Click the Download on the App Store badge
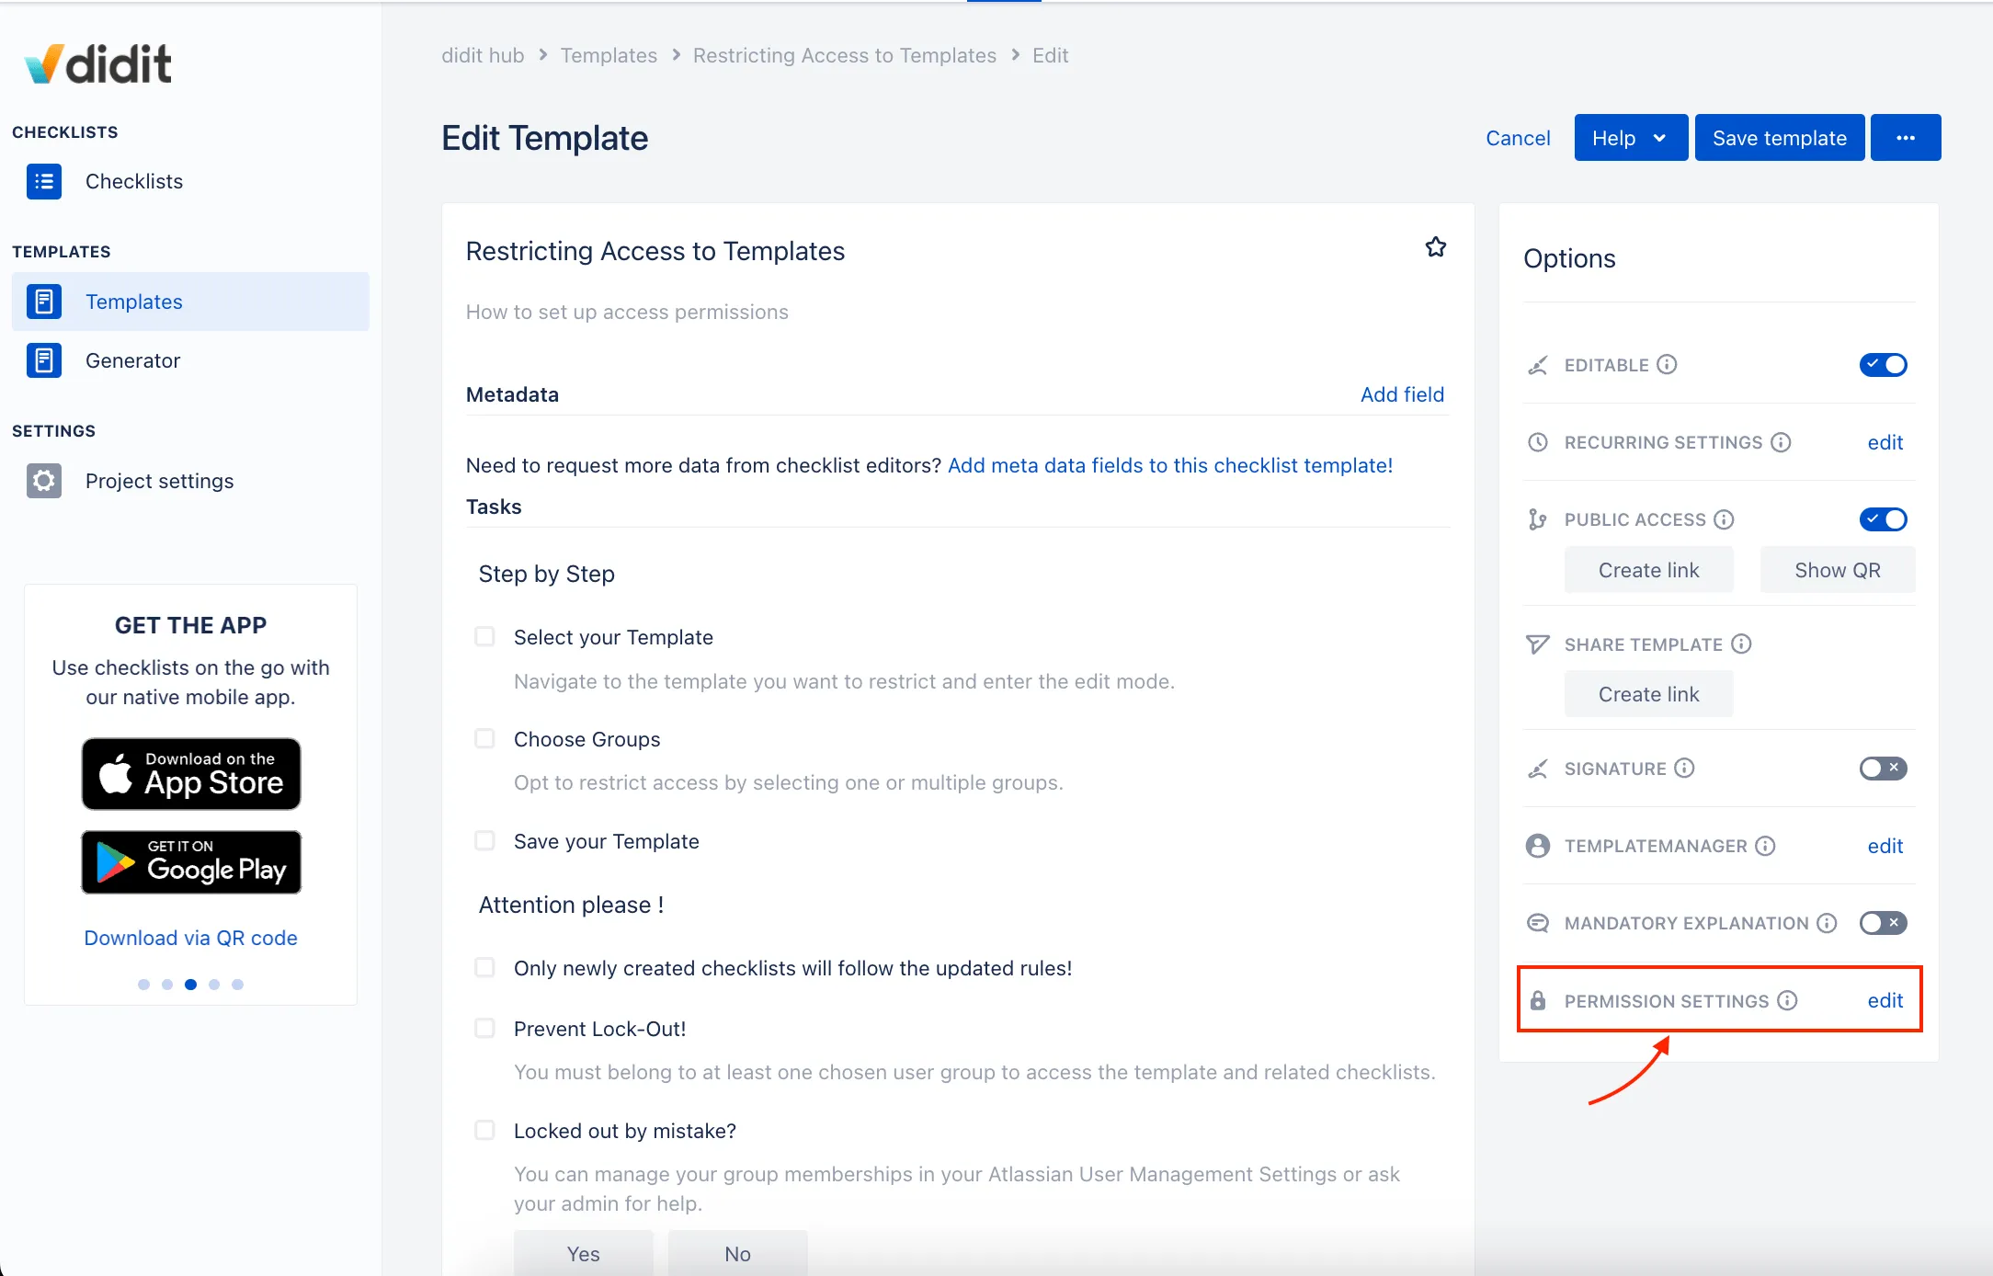1993x1276 pixels. 191,774
